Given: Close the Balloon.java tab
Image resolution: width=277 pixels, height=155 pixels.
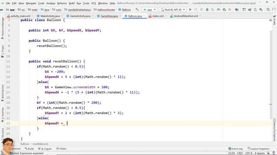Looking at the screenshot, I should [144, 16].
